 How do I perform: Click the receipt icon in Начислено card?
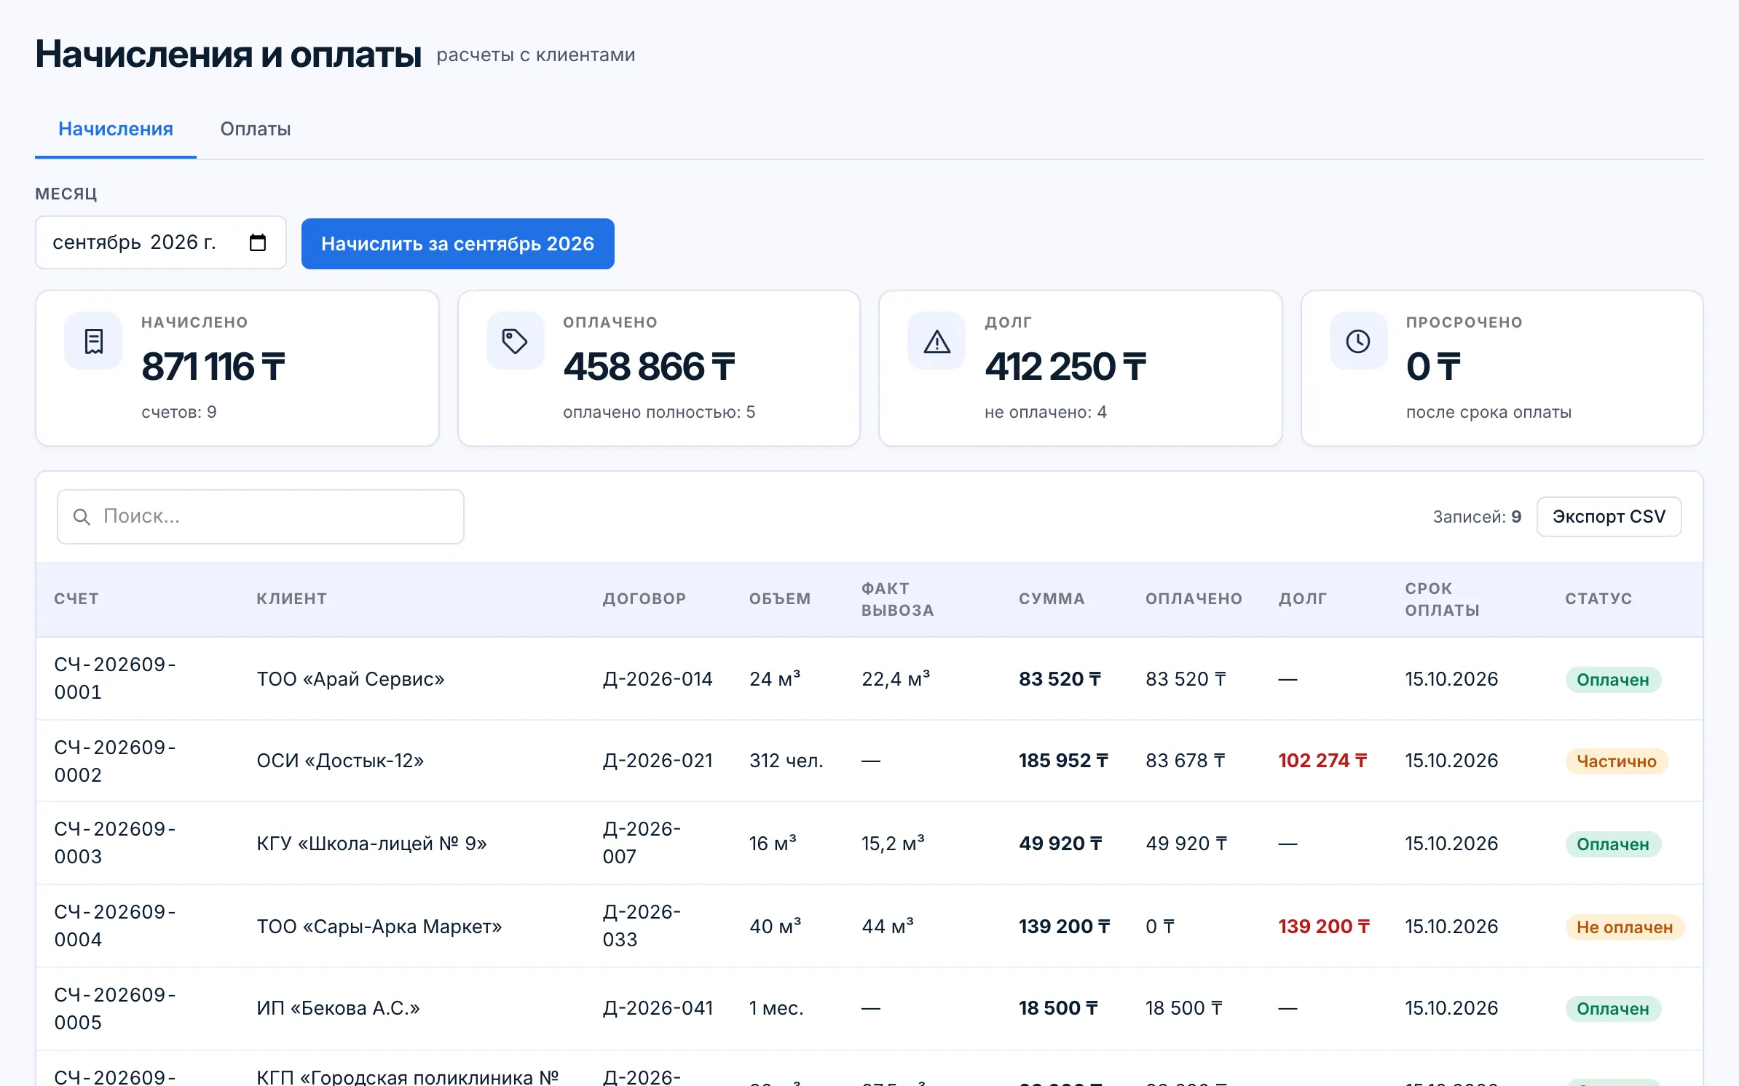pyautogui.click(x=93, y=341)
